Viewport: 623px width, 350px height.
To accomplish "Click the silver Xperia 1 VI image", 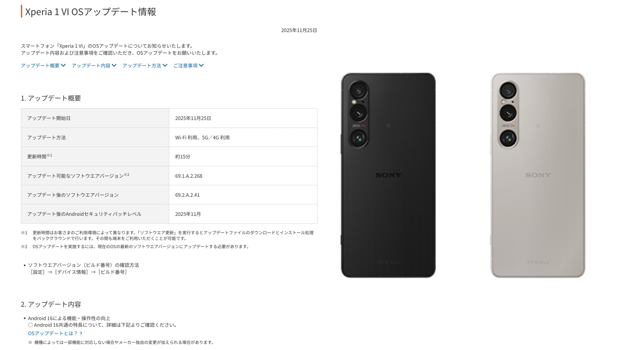I will coord(538,175).
